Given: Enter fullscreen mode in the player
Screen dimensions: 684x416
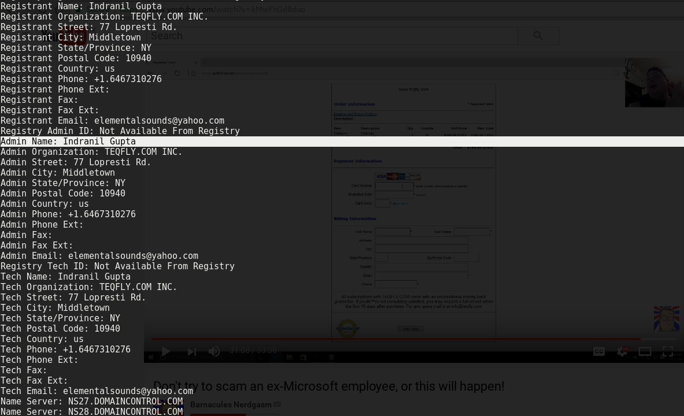Looking at the screenshot, I should (668, 351).
